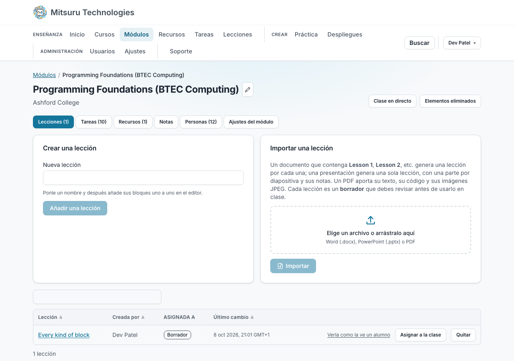Open the Every kind of block lesson

tap(64, 335)
